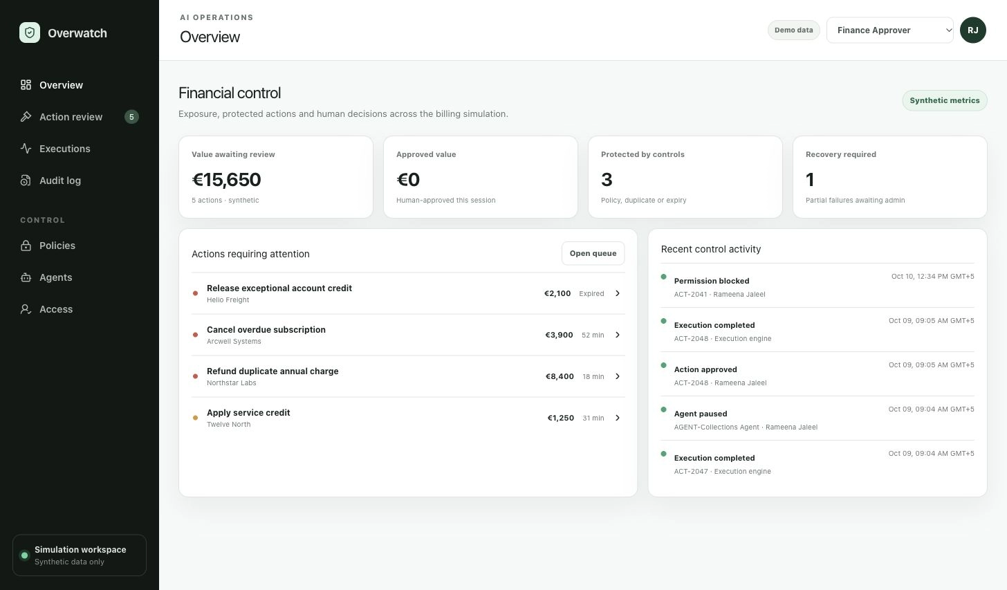Click the Oct 10, 12:34 PM GMT+5 timestamp
This screenshot has width=1007, height=590.
pyautogui.click(x=932, y=276)
